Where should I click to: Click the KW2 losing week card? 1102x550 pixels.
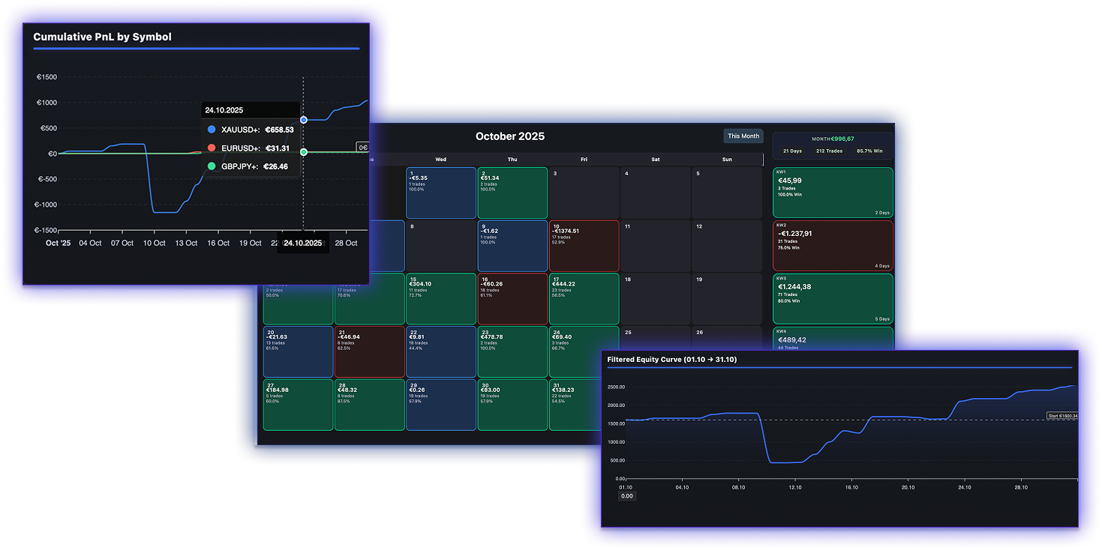[x=833, y=245]
